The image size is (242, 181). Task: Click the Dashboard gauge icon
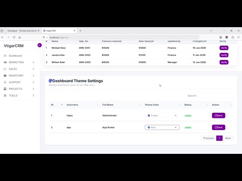click(5, 55)
